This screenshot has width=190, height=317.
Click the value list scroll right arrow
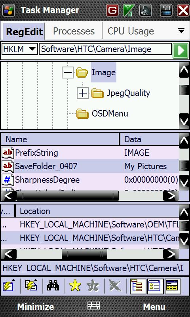click(171, 196)
